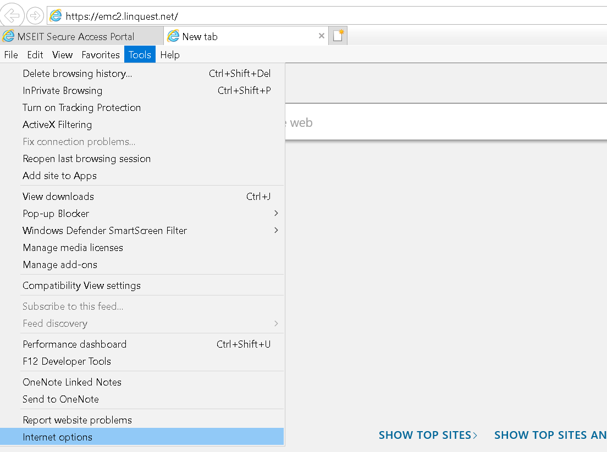Choose Delete browsing history
Screen dimensions: 607x452
(142, 74)
